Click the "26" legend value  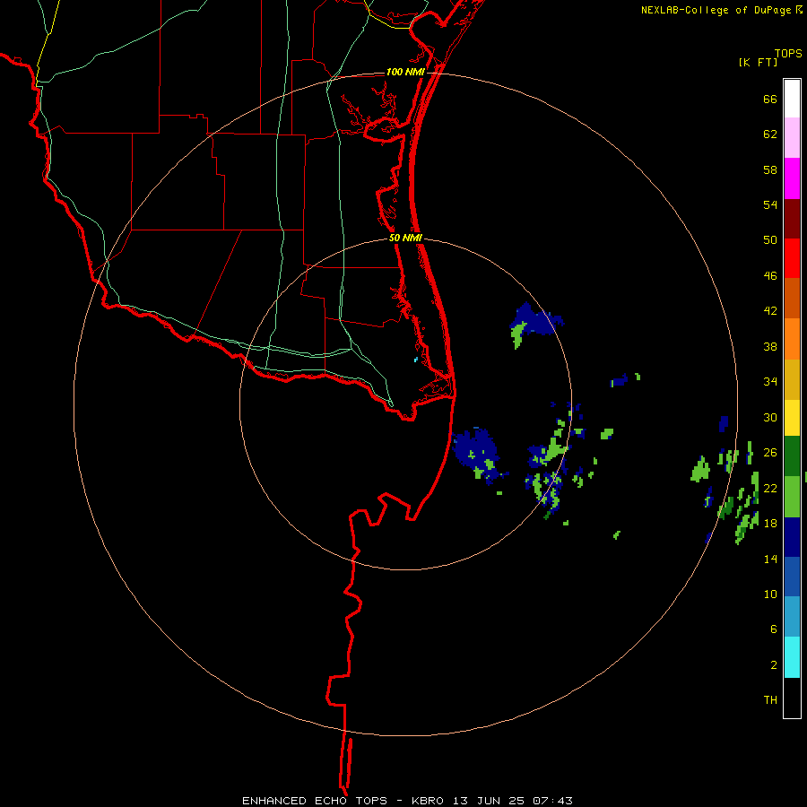point(770,453)
